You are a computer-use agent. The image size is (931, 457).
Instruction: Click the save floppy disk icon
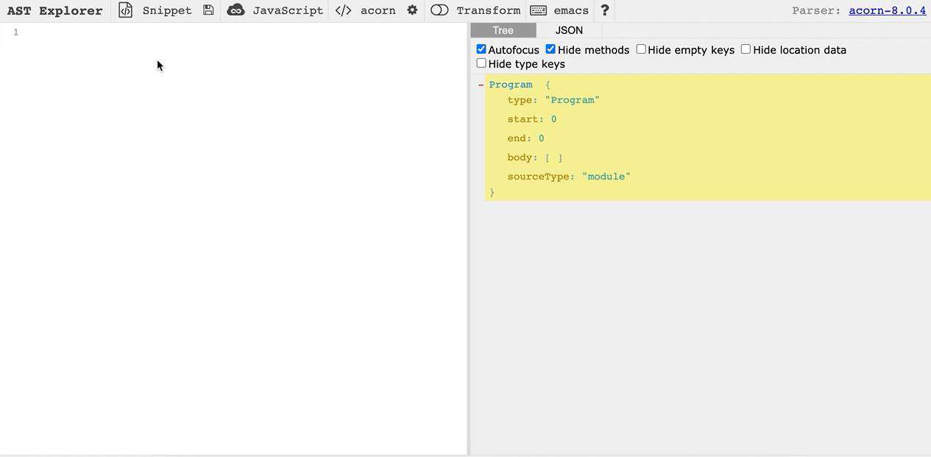[x=208, y=10]
